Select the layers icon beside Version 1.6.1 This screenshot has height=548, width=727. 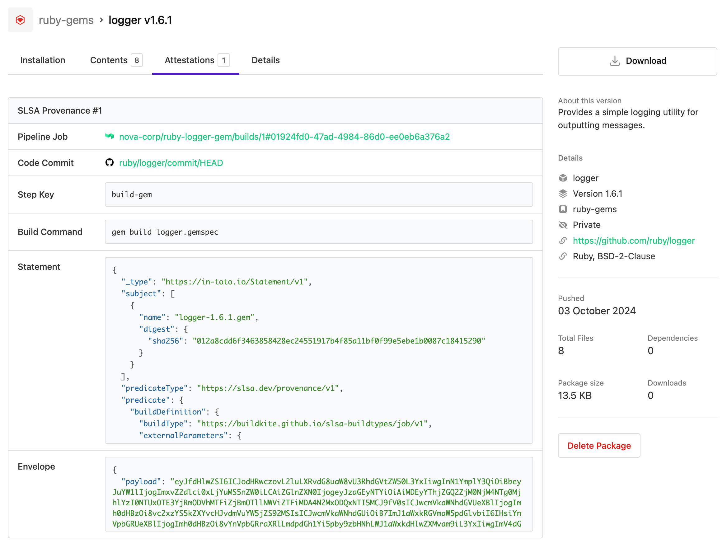click(563, 194)
